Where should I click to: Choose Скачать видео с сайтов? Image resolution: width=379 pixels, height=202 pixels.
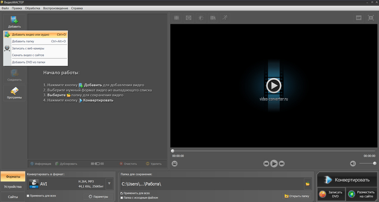click(x=35, y=55)
